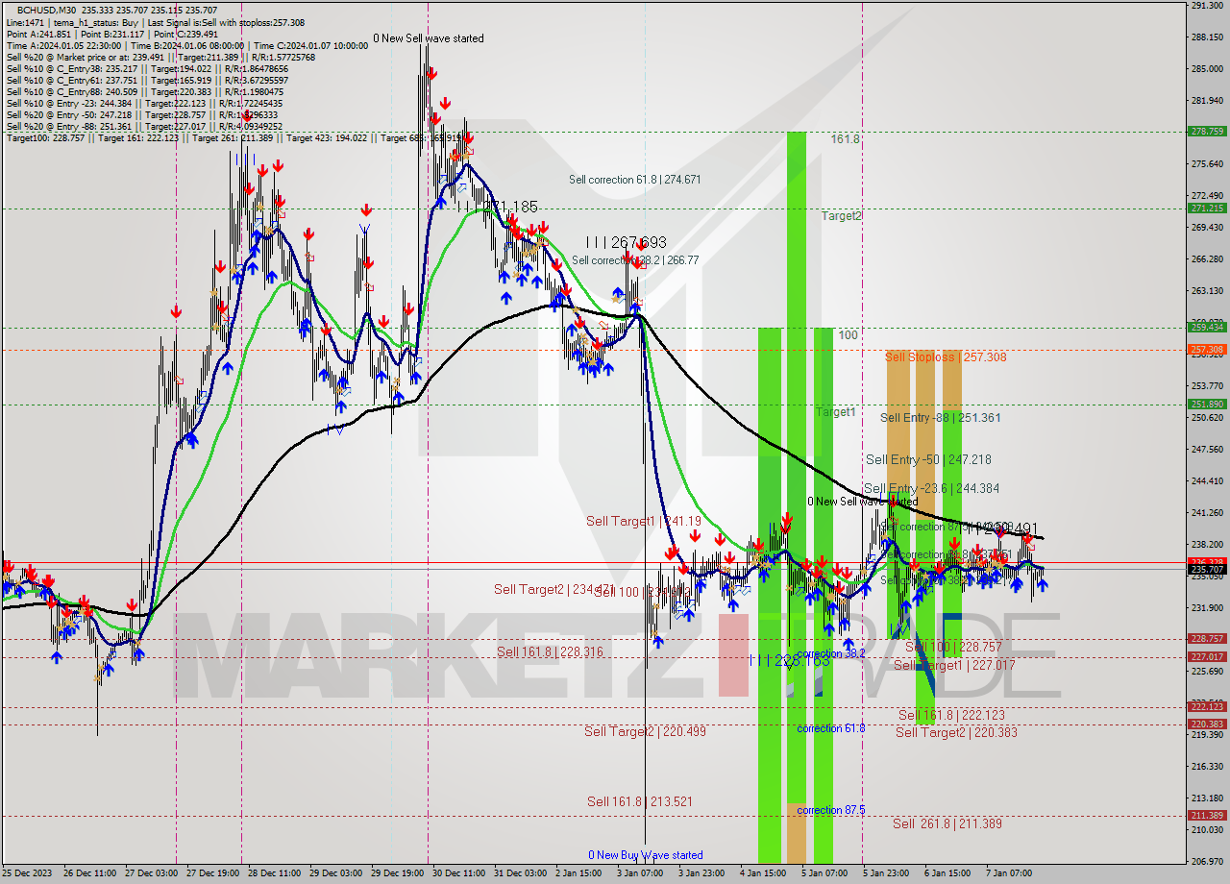Click the '3 Jan 07:00' time axis label
The height and width of the screenshot is (884, 1230).
pos(639,873)
